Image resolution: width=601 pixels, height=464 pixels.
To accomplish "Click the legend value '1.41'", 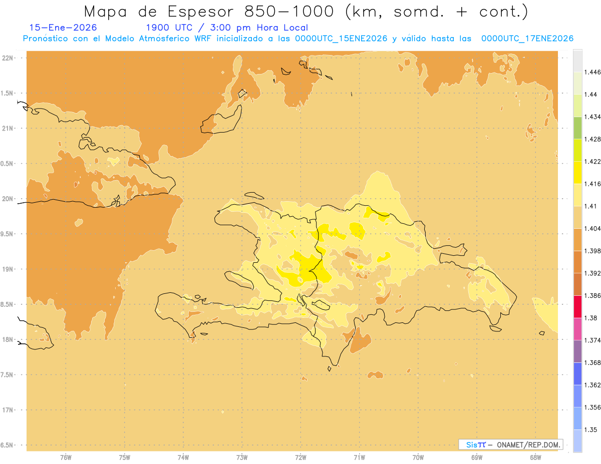I will pyautogui.click(x=591, y=206).
